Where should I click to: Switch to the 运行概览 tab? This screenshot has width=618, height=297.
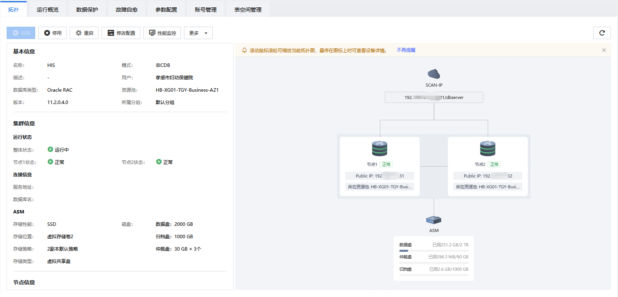click(x=48, y=10)
